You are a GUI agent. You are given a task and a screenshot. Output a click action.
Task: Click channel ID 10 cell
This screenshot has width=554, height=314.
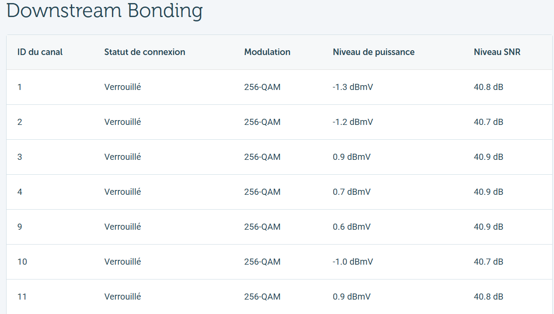pos(22,262)
